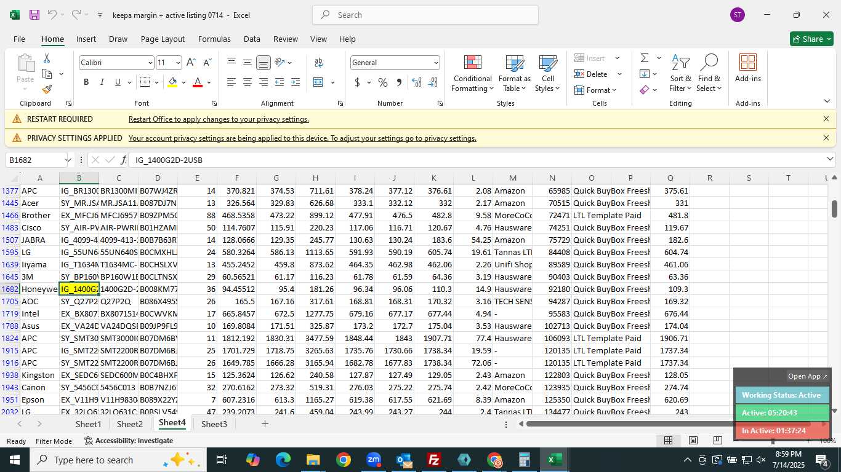Expand the formula bar chevron
841x472 pixels.
[x=830, y=160]
